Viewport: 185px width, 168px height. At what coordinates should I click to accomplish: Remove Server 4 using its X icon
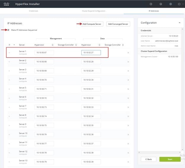128,80
